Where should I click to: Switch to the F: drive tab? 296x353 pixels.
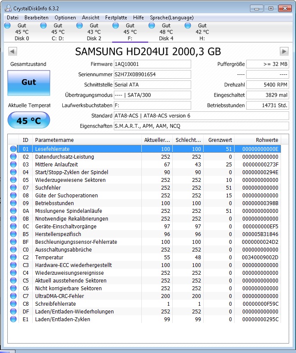coord(130,32)
